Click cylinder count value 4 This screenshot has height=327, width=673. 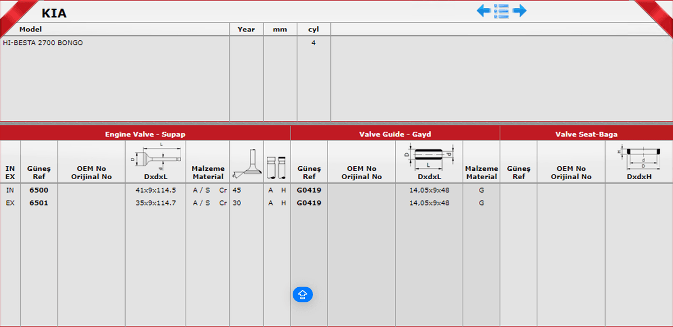click(x=314, y=43)
